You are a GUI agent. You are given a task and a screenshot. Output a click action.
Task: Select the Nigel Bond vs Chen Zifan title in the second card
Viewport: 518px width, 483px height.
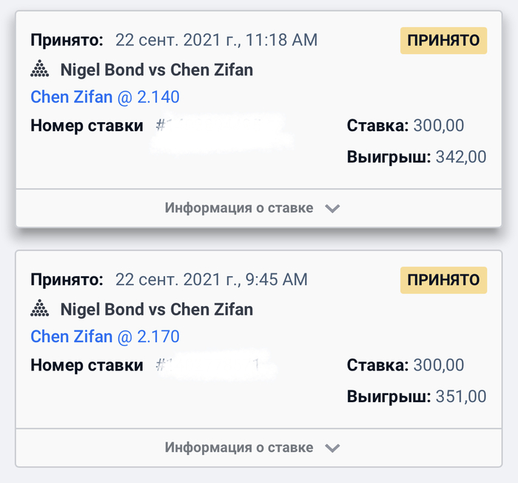point(156,310)
